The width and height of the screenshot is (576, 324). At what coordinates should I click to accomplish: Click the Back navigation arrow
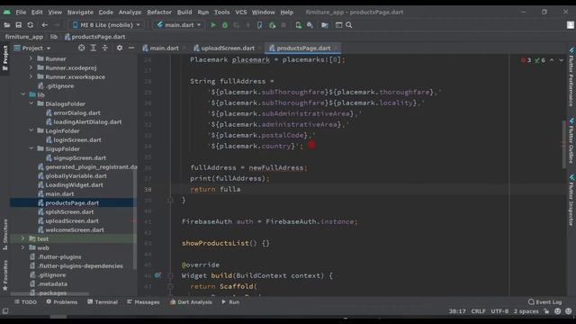[44, 25]
